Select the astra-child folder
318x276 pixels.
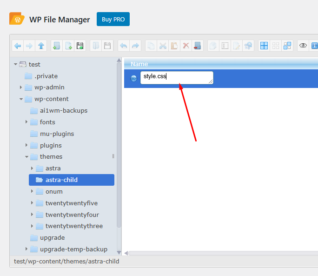click(72, 180)
